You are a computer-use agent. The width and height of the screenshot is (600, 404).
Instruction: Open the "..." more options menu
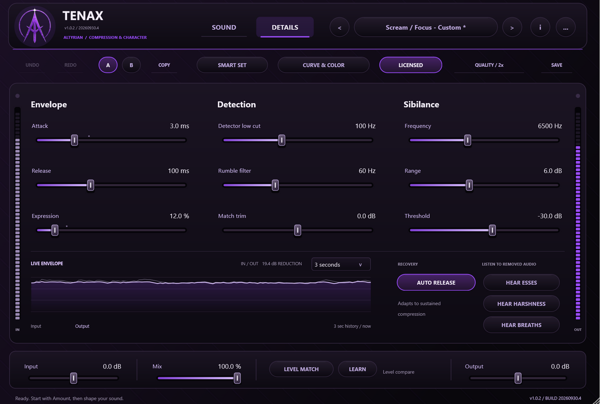[x=565, y=27]
